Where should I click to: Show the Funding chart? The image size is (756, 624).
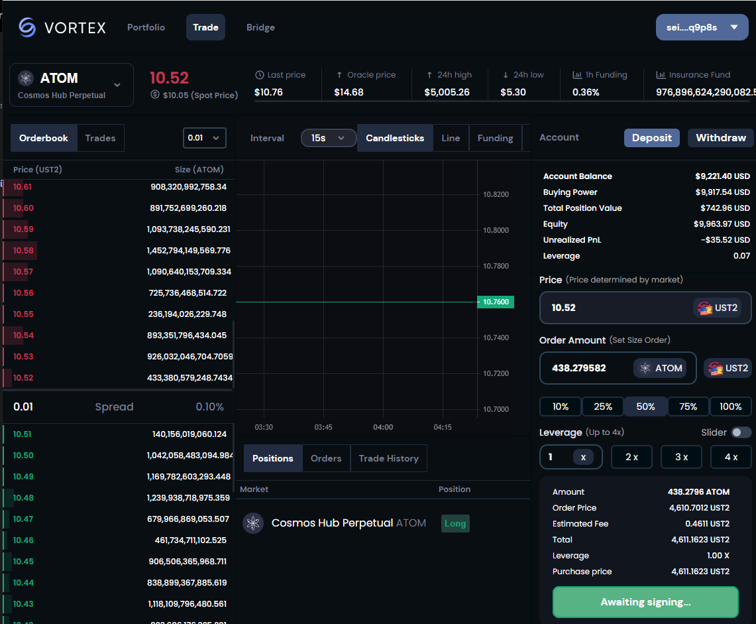point(495,138)
